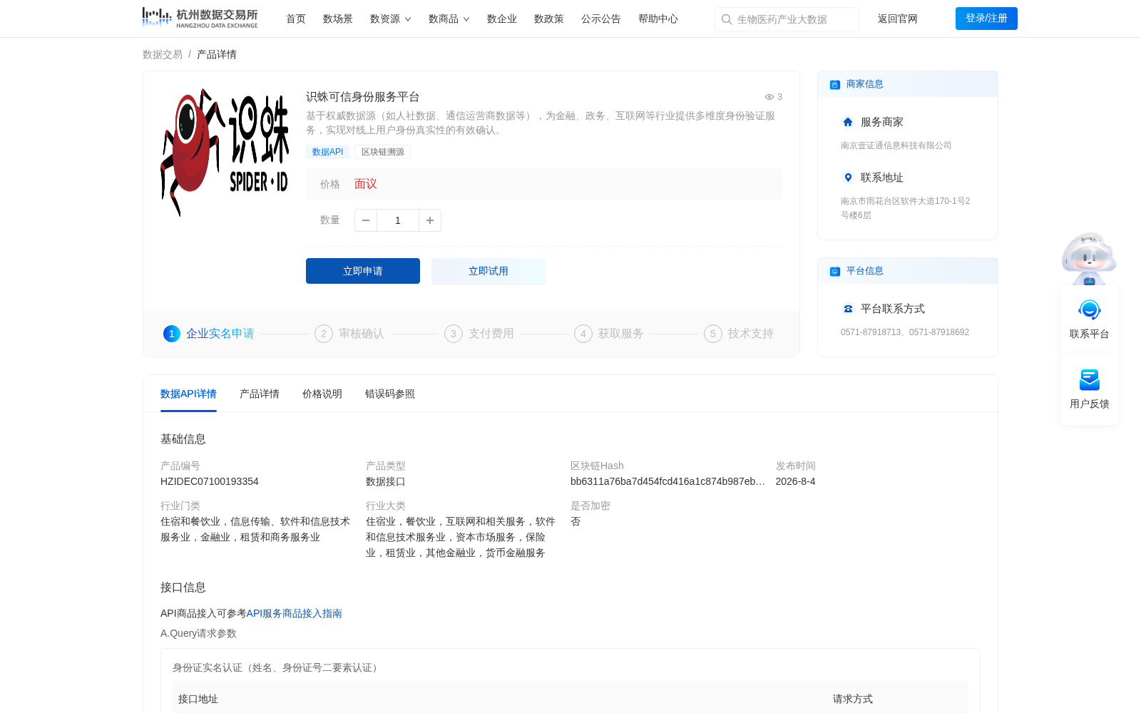Click 返回官网 link
Viewport: 1141px width, 713px height.
pos(898,19)
